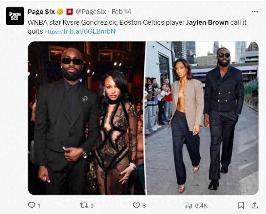This screenshot has width=266, height=214.
Task: Open the right street-walking photo
Action: [x=202, y=118]
